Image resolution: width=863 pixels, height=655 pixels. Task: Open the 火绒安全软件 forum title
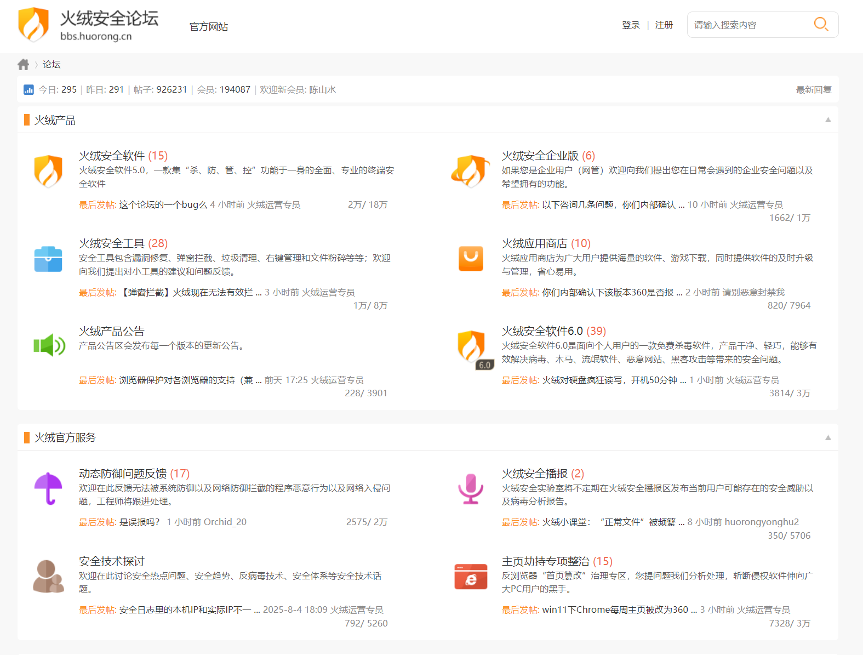[112, 156]
